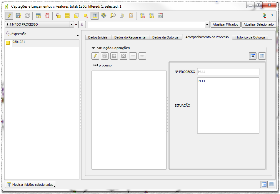Collapse the Situação Captações group

(x=93, y=48)
